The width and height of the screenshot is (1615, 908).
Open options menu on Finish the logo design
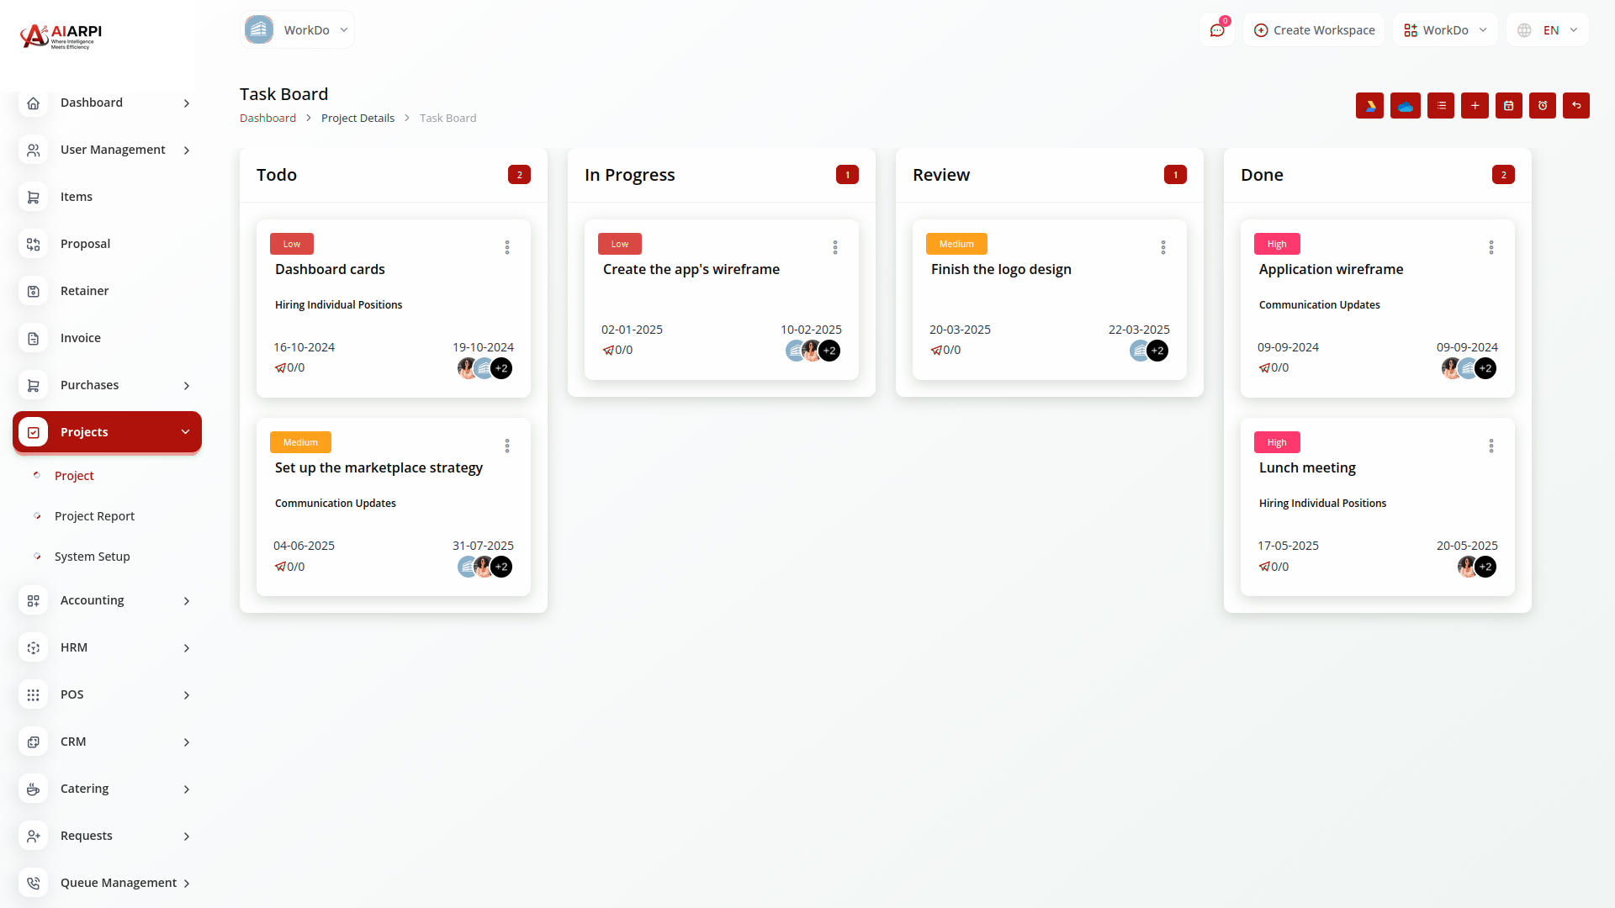pyautogui.click(x=1163, y=247)
